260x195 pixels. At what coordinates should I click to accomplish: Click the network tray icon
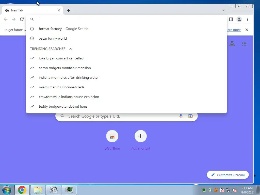228,190
